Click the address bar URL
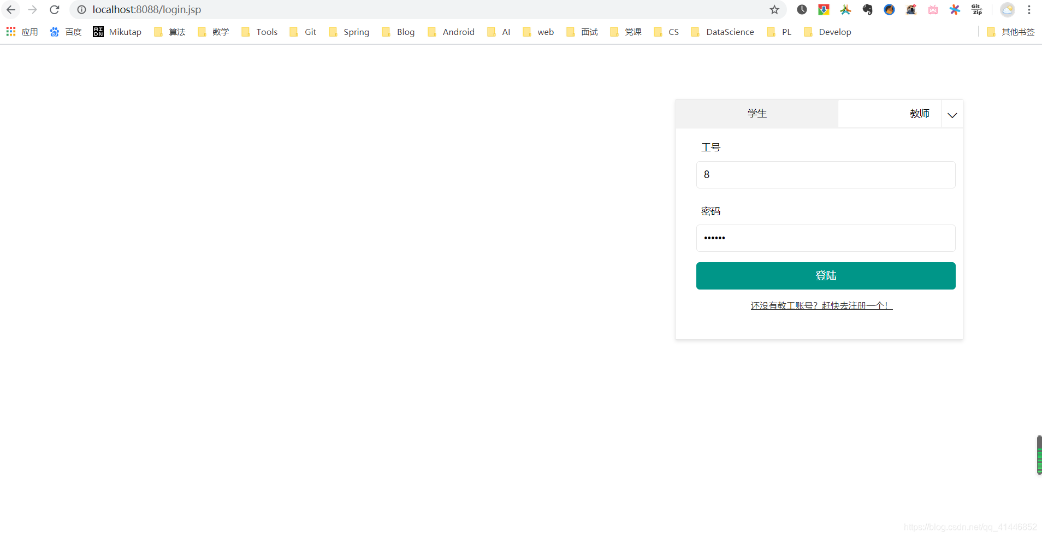 147,10
